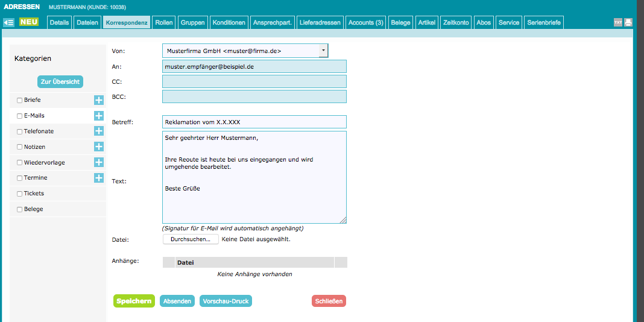
Task: Toggle the Briefe category checkbox
Action: click(19, 100)
